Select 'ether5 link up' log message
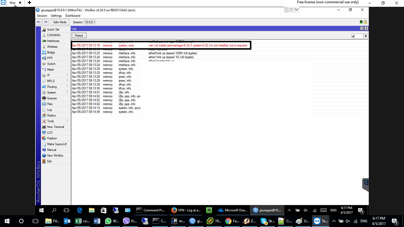The height and width of the screenshot is (227, 404). click(173, 53)
